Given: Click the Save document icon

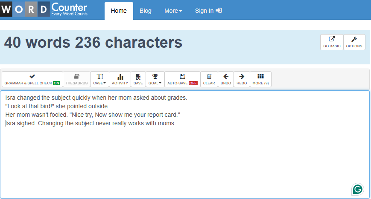Looking at the screenshot, I should [138, 76].
